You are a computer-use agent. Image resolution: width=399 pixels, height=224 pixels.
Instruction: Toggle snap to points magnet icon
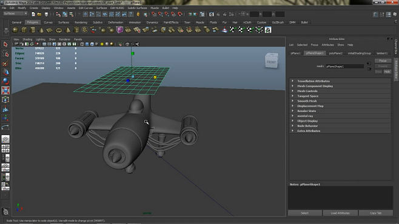tap(167, 14)
